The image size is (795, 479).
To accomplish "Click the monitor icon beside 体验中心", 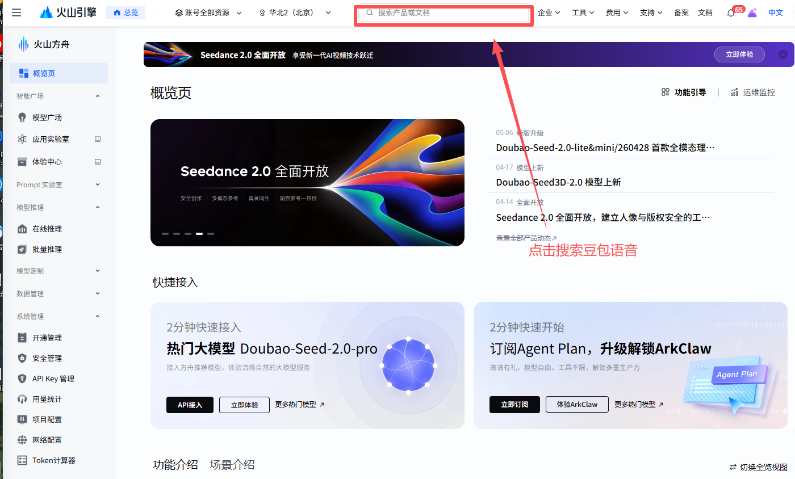I will click(98, 162).
